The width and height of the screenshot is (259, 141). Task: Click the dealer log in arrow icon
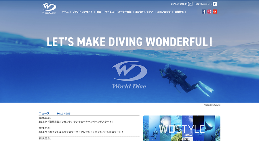tap(190, 4)
